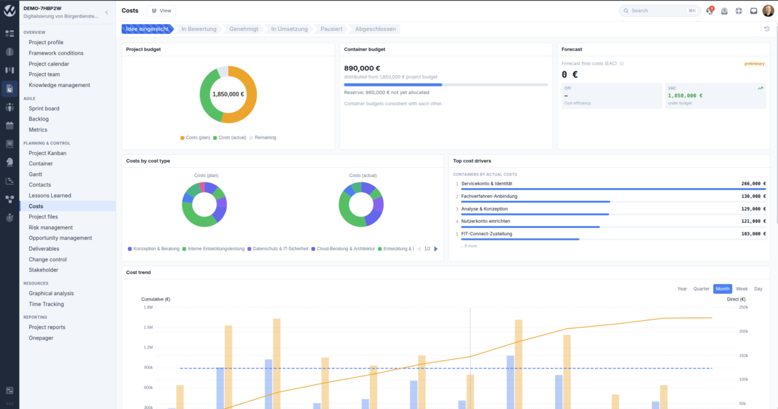
Task: Switch the cost trend to Week view
Action: coord(742,288)
